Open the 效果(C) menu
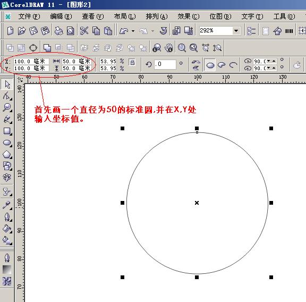306x302 pixels. 188,16
